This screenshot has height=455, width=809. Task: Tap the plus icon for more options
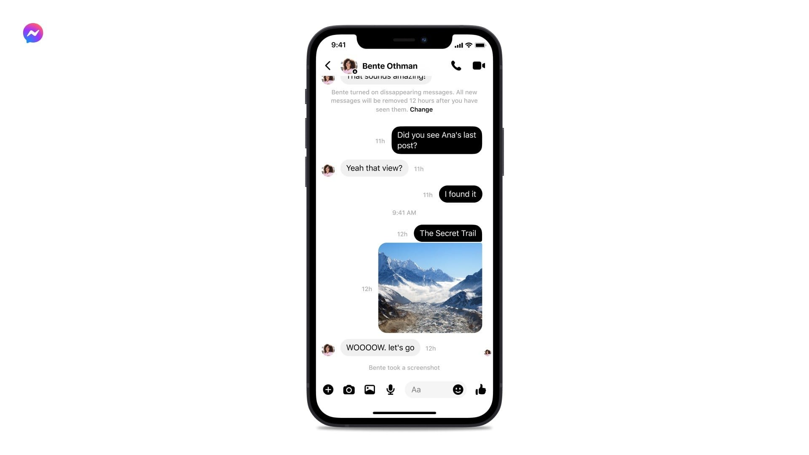tap(328, 389)
